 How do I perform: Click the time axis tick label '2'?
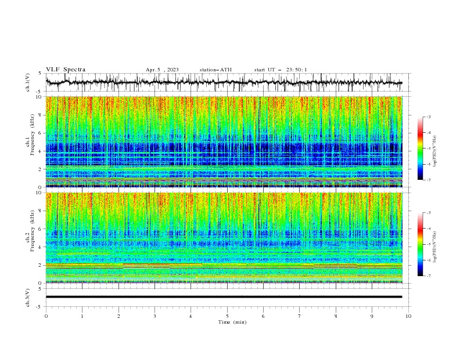[118, 316]
